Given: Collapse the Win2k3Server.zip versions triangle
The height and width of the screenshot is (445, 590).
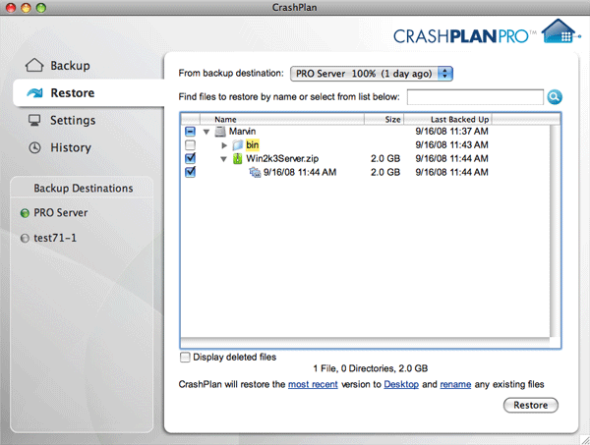Looking at the screenshot, I should [223, 159].
